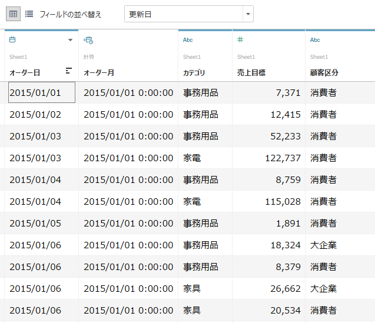Select the cell 2015/01/05 in オーダー日

coord(41,223)
